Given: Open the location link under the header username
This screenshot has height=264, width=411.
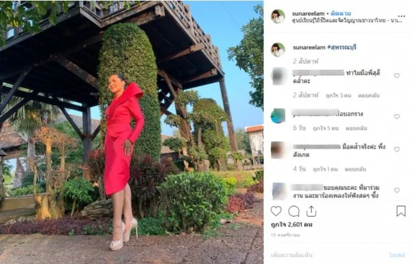Looking at the screenshot, I should click(x=347, y=21).
